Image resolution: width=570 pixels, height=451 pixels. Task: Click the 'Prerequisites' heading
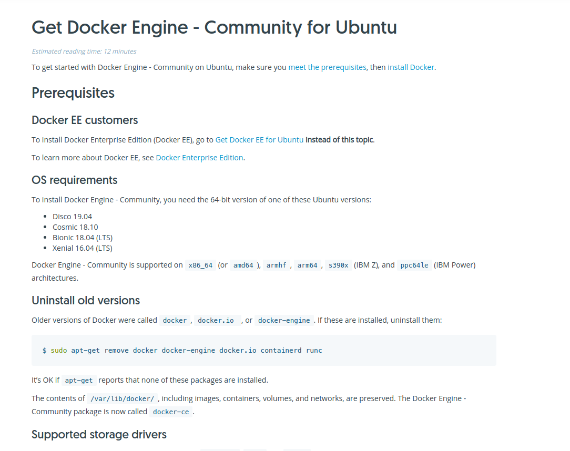pos(73,93)
